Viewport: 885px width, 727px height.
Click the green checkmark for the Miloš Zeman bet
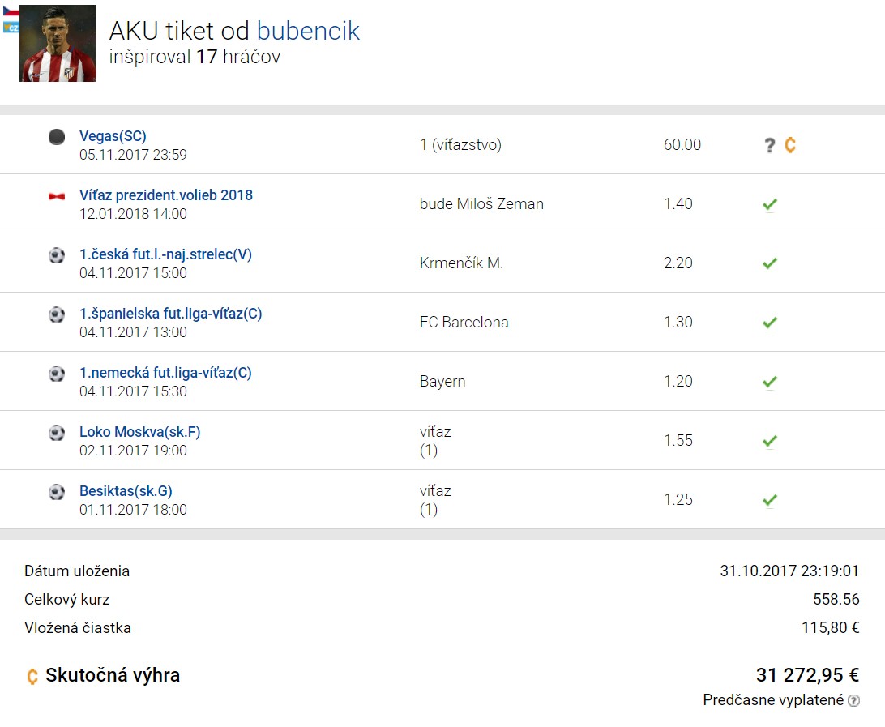[769, 204]
